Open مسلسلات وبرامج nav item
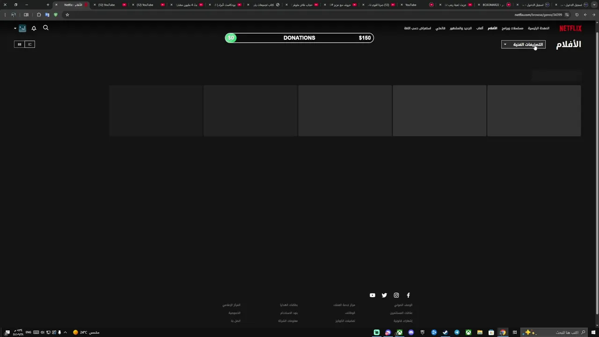The height and width of the screenshot is (337, 599). pos(512,28)
